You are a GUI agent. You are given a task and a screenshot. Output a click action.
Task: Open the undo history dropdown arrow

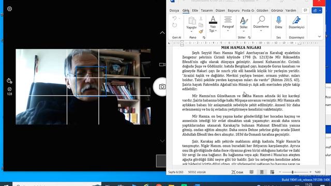click(x=179, y=19)
